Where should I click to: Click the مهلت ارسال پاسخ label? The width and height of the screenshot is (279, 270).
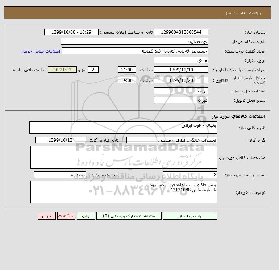248,70
